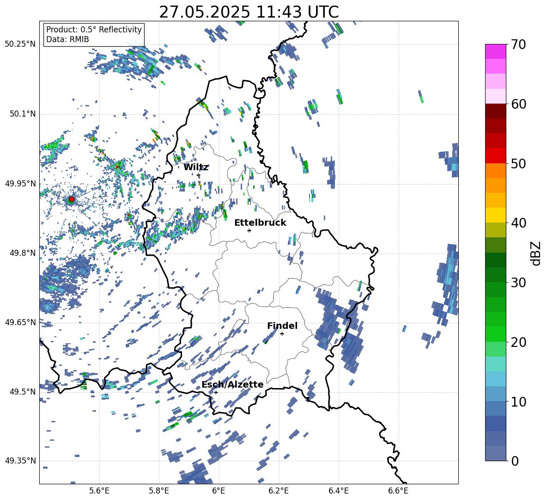Click the 49.5°N latitude label
Image resolution: width=547 pixels, height=500 pixels.
click(x=22, y=391)
